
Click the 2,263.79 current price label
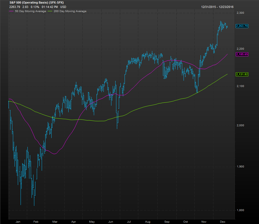242,26
